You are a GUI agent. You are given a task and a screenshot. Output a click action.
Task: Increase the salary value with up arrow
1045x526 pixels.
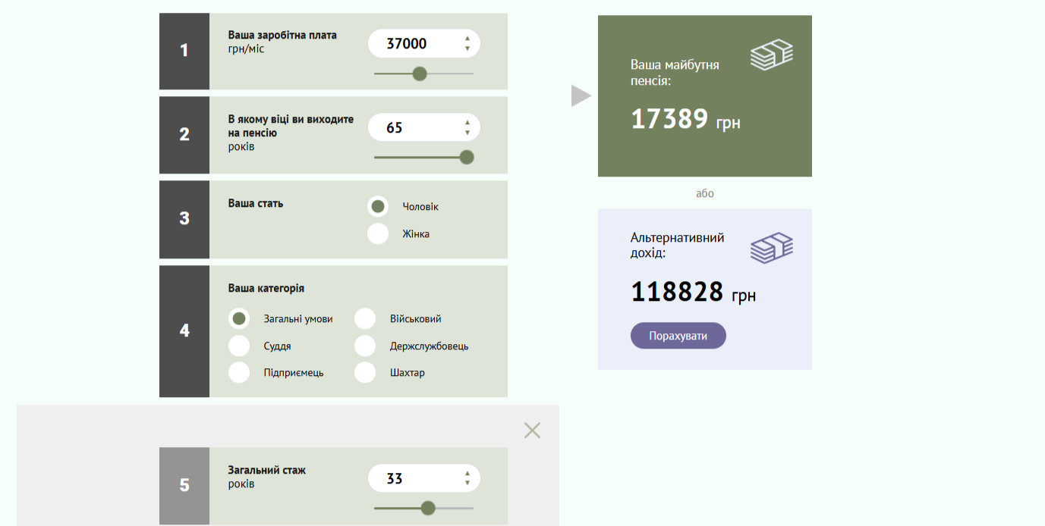[x=467, y=38]
